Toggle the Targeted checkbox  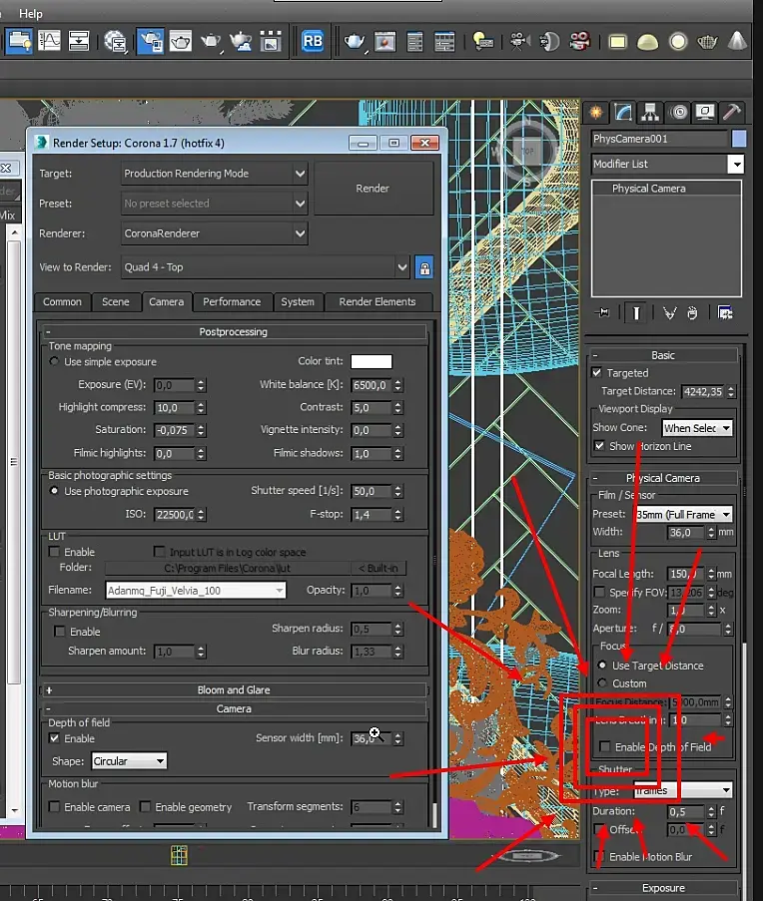pos(597,372)
